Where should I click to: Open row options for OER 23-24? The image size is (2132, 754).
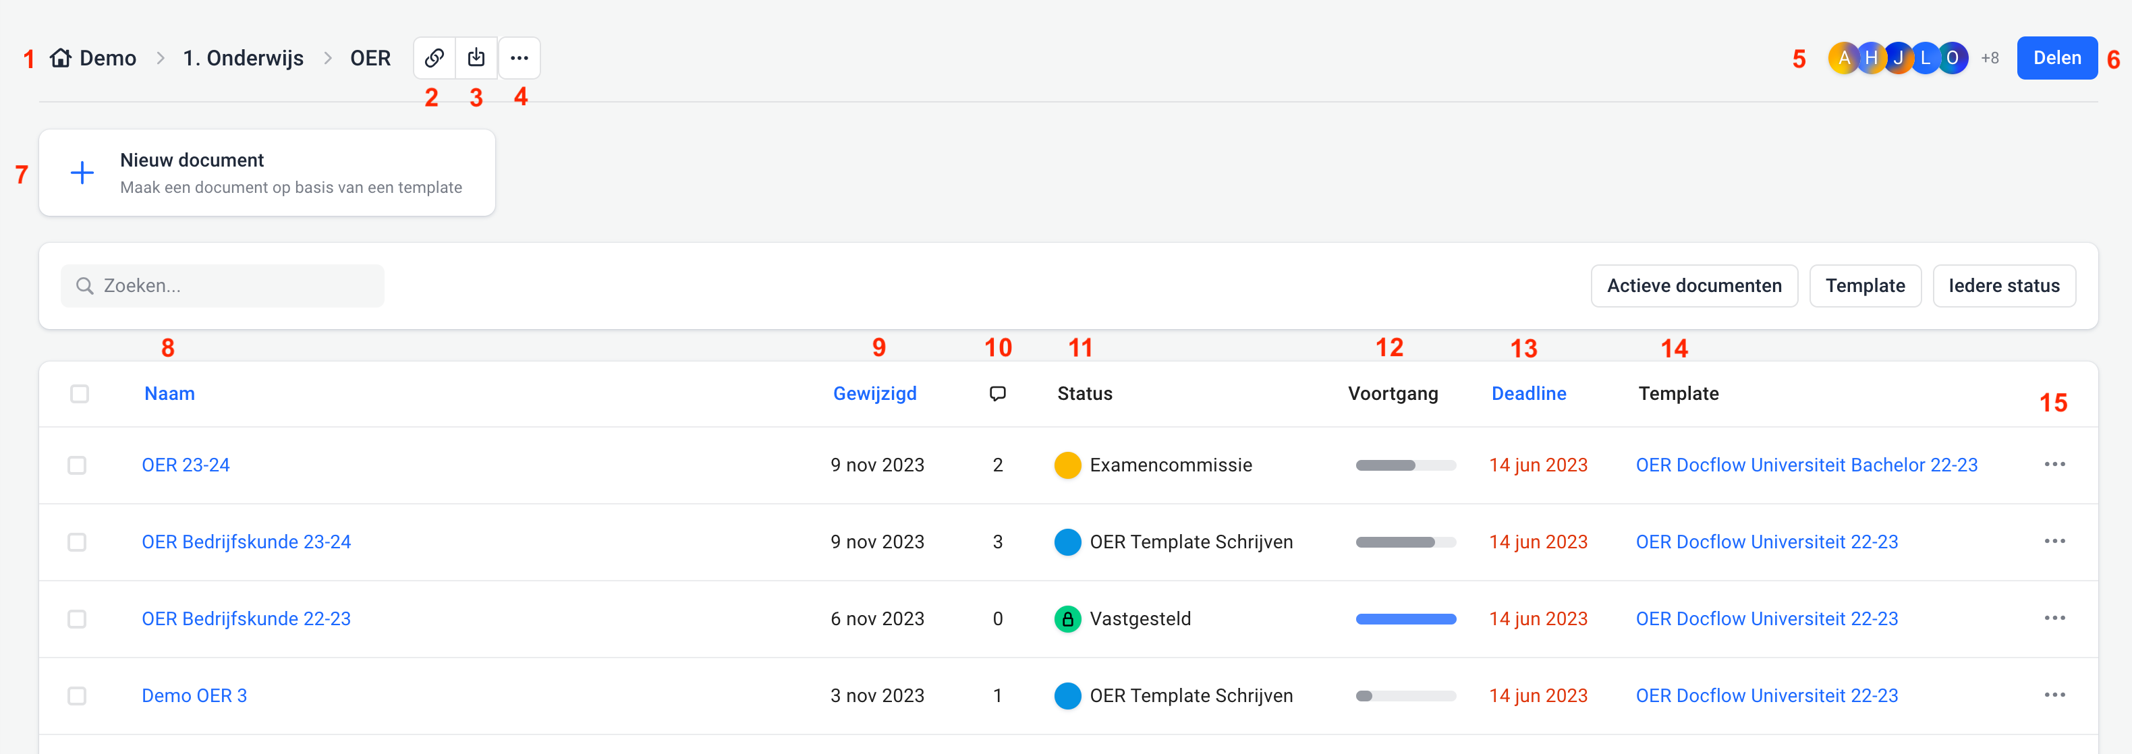click(x=2054, y=464)
